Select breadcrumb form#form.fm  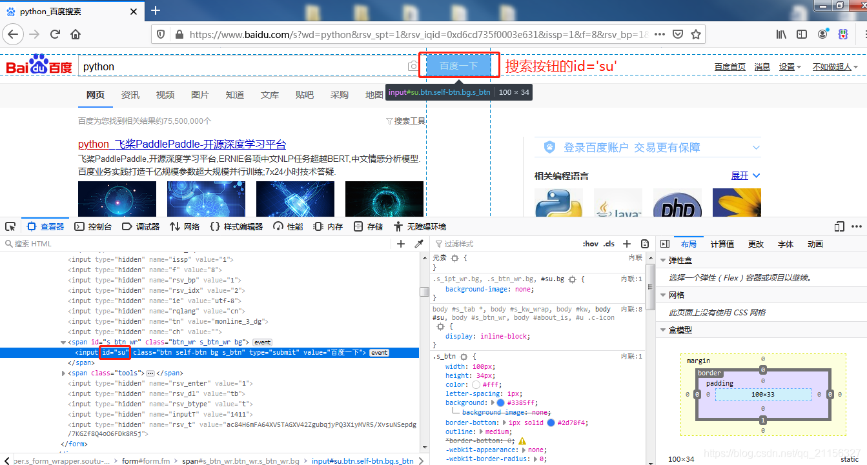(146, 460)
